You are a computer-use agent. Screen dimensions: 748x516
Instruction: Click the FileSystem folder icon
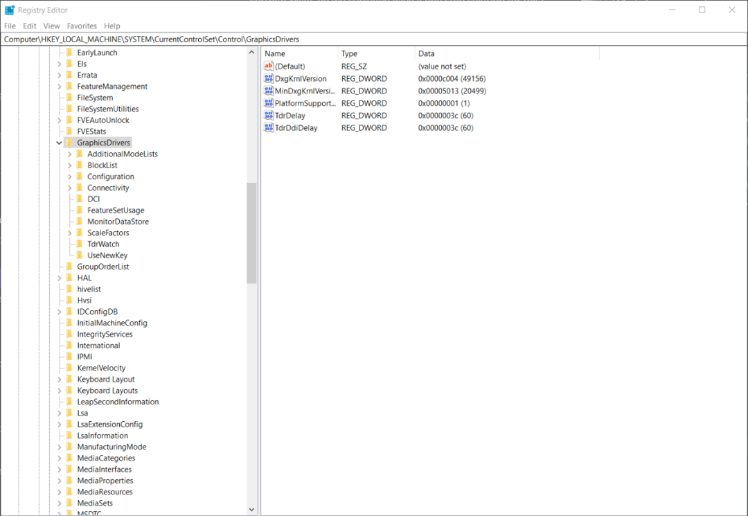(69, 97)
